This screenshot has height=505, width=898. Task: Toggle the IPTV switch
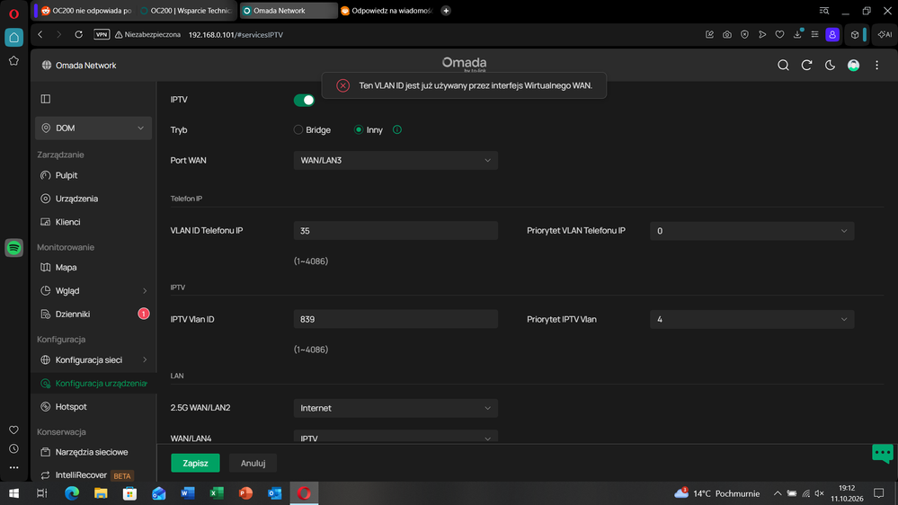click(x=304, y=101)
